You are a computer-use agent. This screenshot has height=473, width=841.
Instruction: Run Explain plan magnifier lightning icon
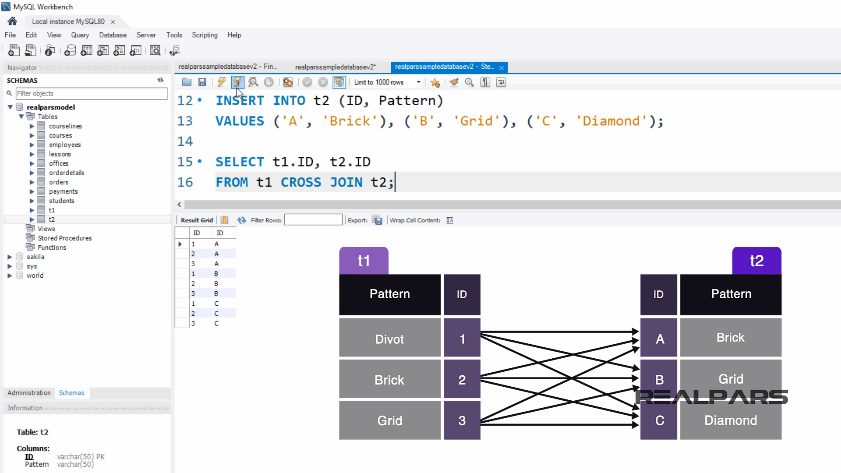point(253,82)
